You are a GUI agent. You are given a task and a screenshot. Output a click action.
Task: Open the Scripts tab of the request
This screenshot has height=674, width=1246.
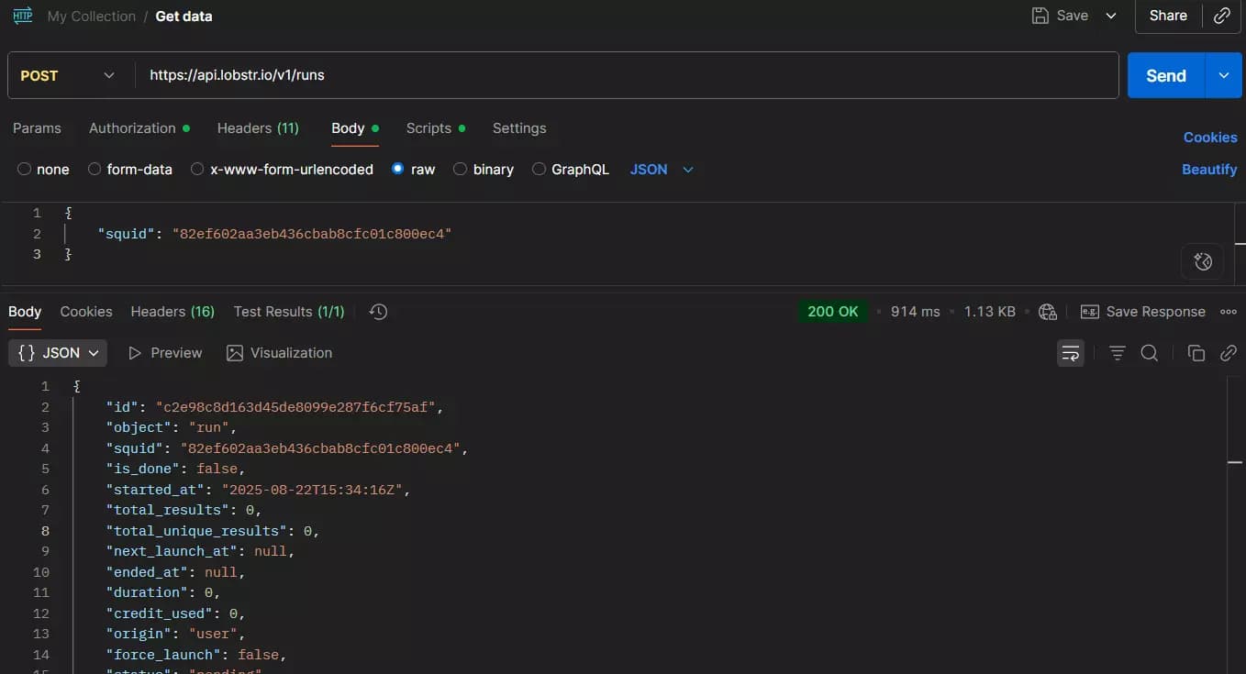coord(428,128)
